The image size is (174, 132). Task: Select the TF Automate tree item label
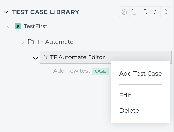(x=55, y=42)
